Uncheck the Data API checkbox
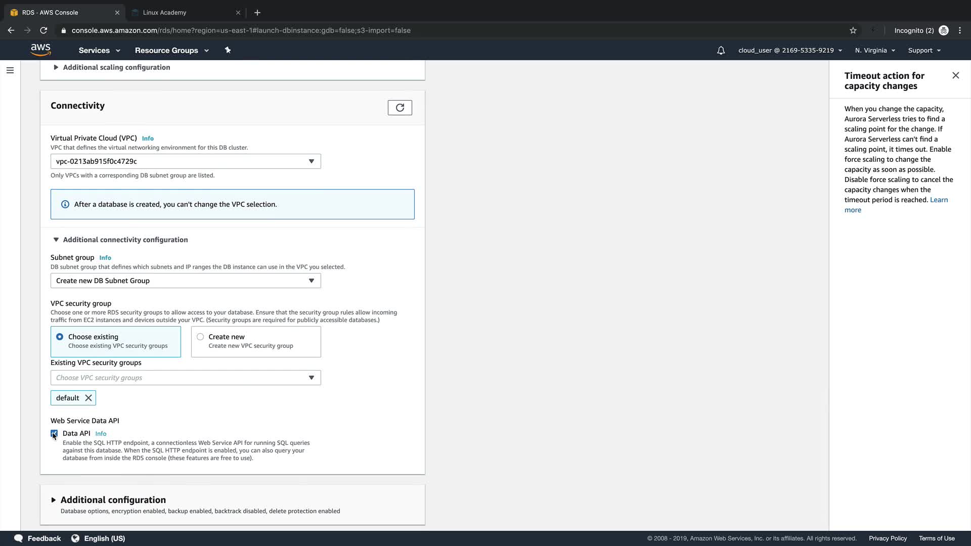The image size is (971, 546). [x=54, y=433]
